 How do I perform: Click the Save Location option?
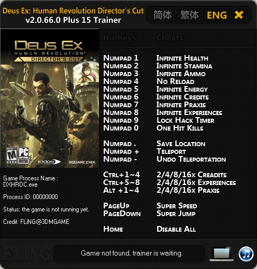click(181, 144)
